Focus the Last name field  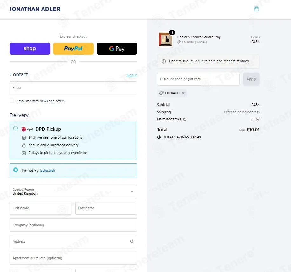coord(106,208)
